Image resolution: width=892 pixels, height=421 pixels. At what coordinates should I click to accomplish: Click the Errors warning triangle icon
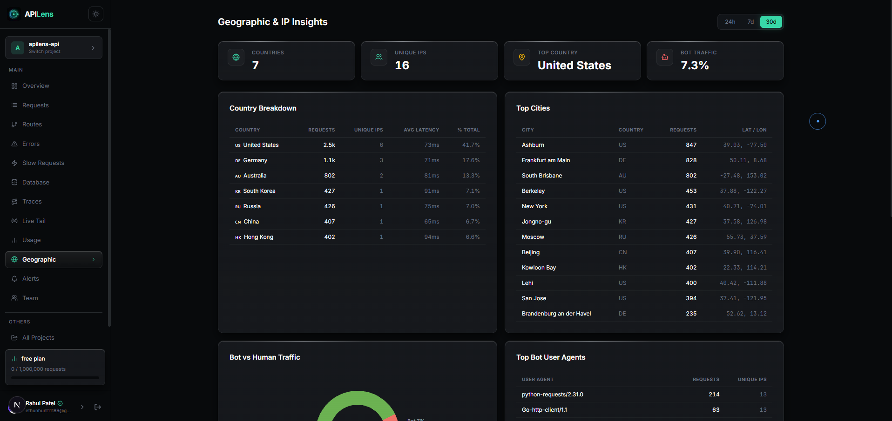[x=14, y=144]
